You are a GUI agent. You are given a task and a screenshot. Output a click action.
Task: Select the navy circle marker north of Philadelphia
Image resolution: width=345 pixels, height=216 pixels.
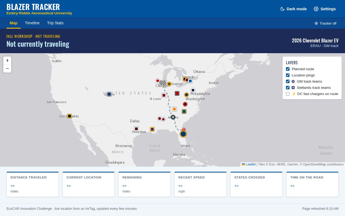coord(193,90)
